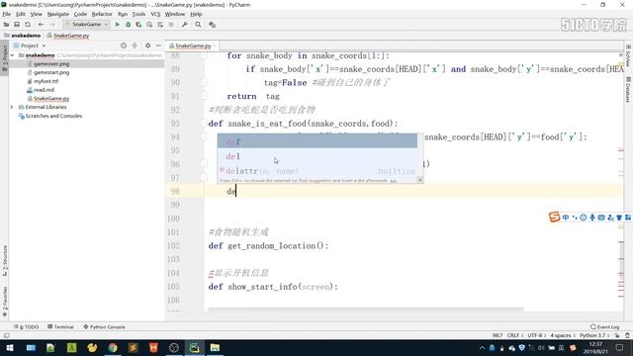Open the Refactor menu

(102, 14)
